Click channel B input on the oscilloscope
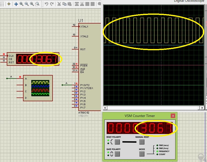207x162 pixels. (x=26, y=85)
